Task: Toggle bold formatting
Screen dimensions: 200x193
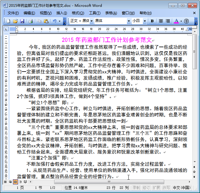Action: 152,21
